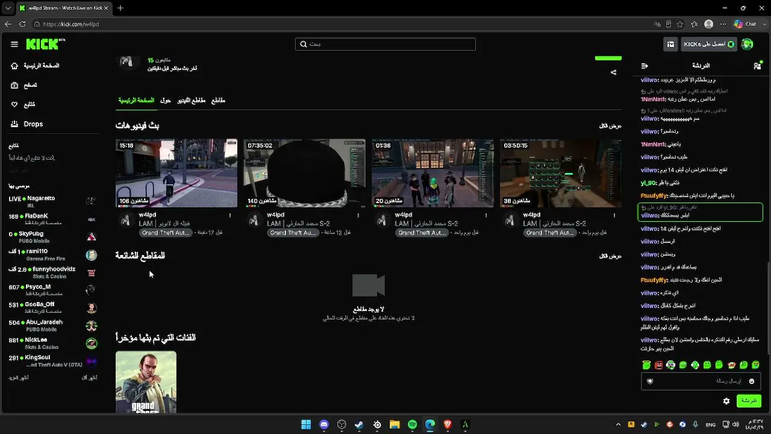Image resolution: width=771 pixels, height=434 pixels.
Task: Reload the page in browser toolbar
Action: point(22,24)
